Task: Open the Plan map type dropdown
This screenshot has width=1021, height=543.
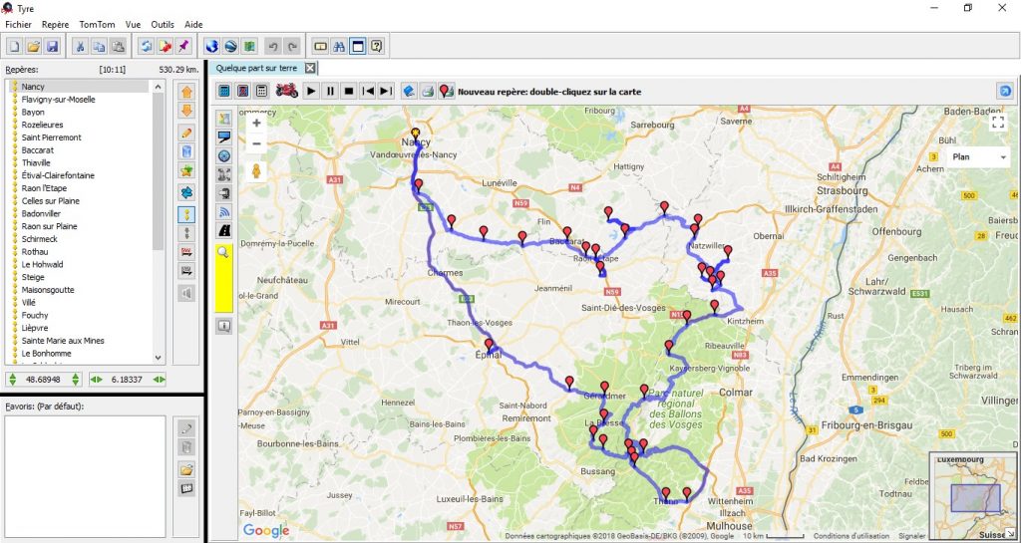Action: pos(979,157)
